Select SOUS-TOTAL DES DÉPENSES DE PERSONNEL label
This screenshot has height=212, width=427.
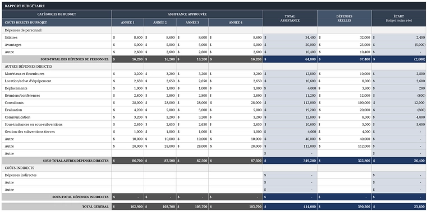click(57, 59)
